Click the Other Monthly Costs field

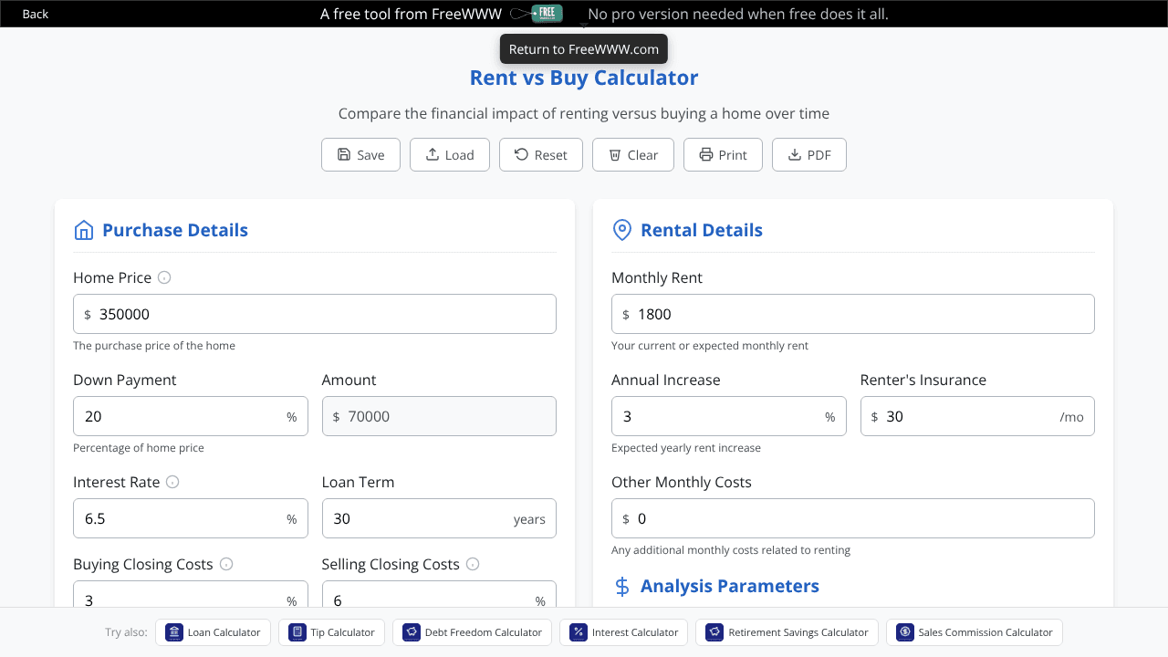click(853, 518)
